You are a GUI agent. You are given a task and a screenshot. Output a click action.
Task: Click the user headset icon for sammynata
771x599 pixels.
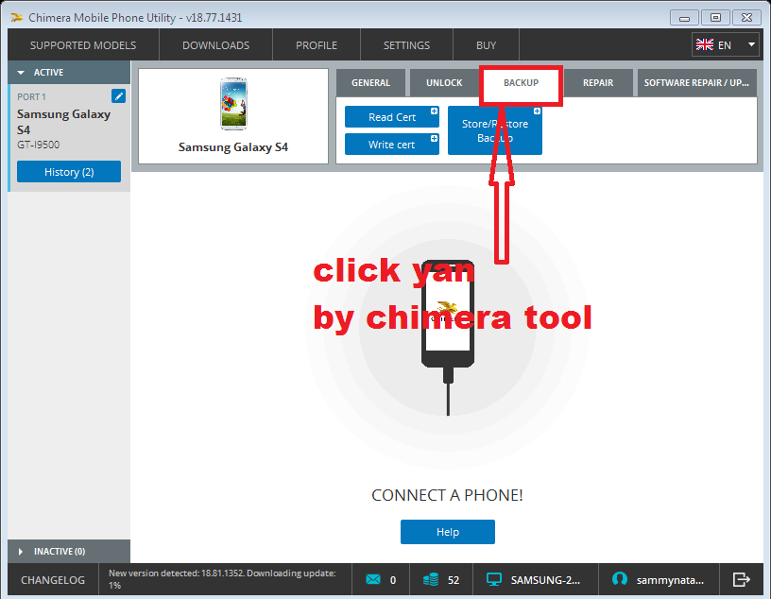[620, 579]
